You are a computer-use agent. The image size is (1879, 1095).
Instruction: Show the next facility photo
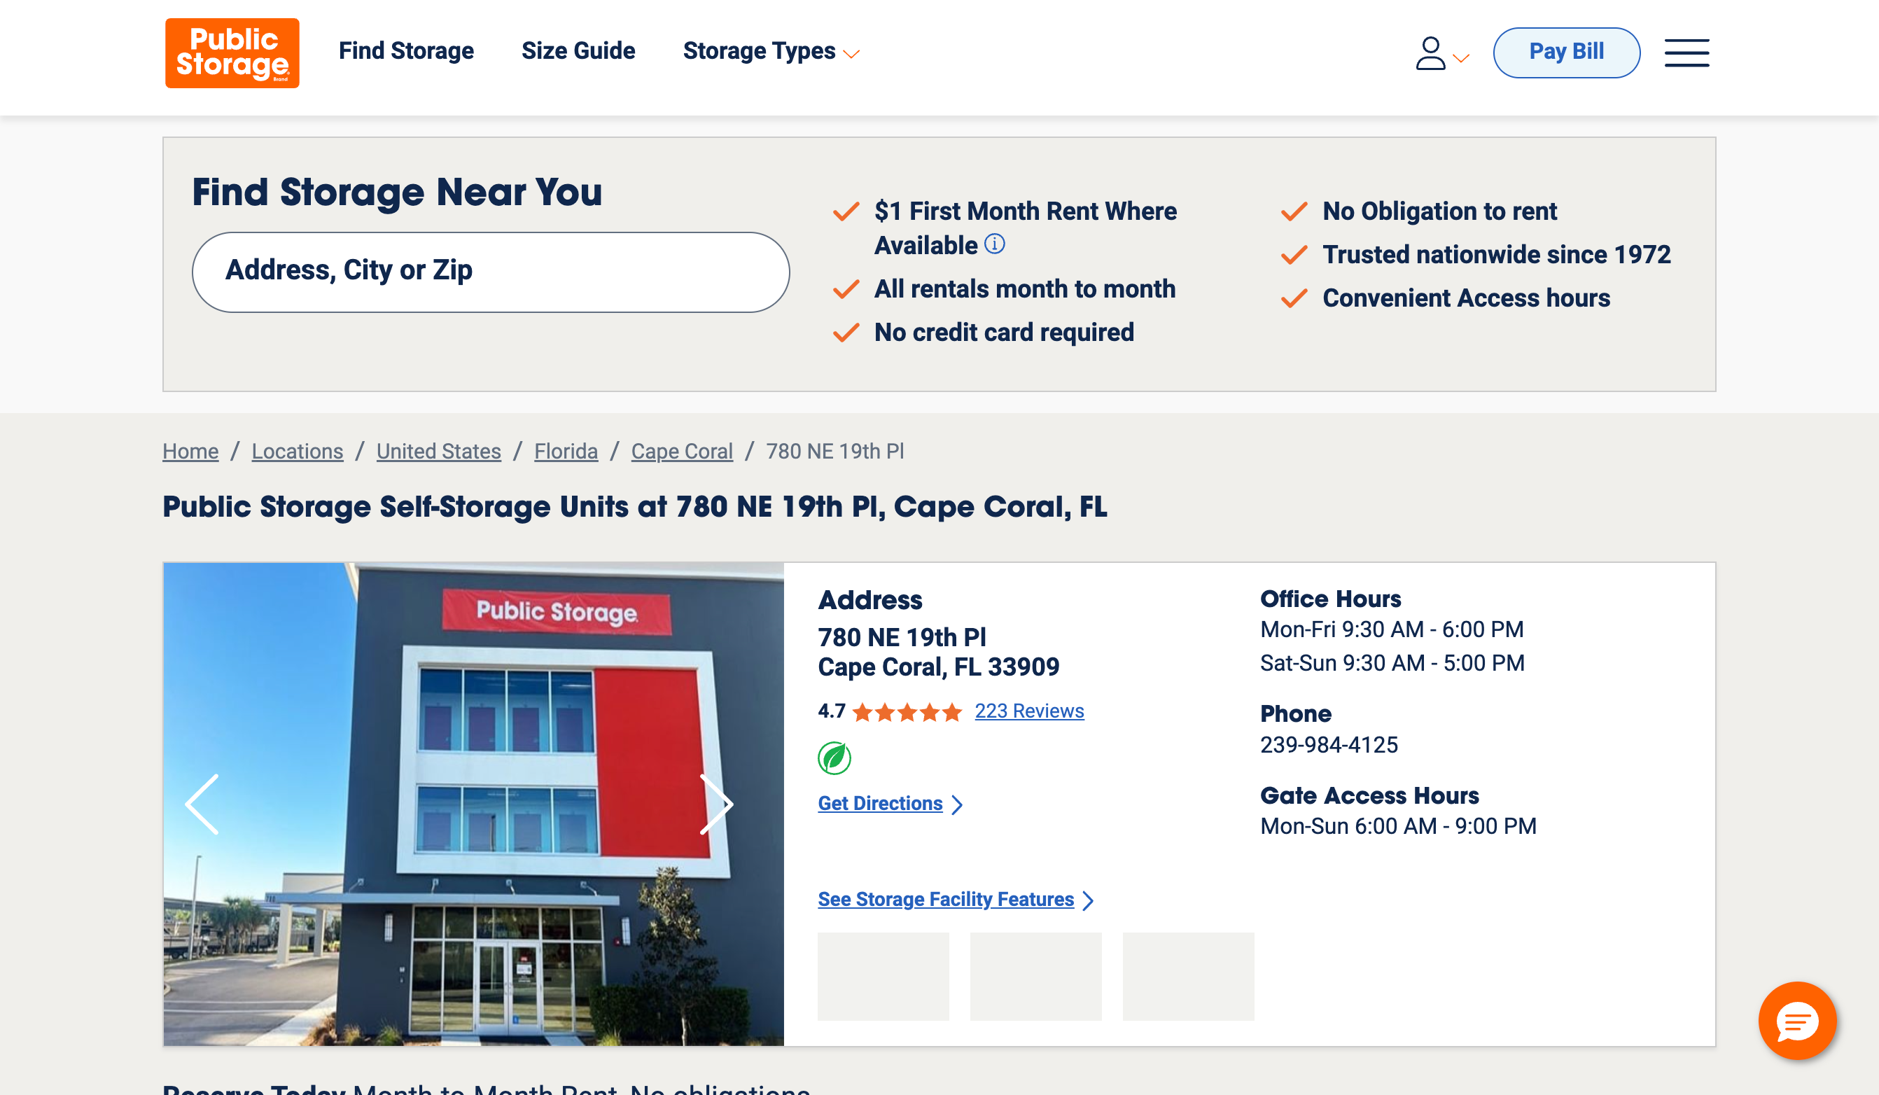pos(717,803)
